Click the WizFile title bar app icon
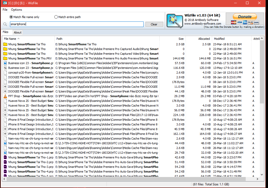Viewport: 268px width, 188px height. pyautogui.click(x=5, y=3)
